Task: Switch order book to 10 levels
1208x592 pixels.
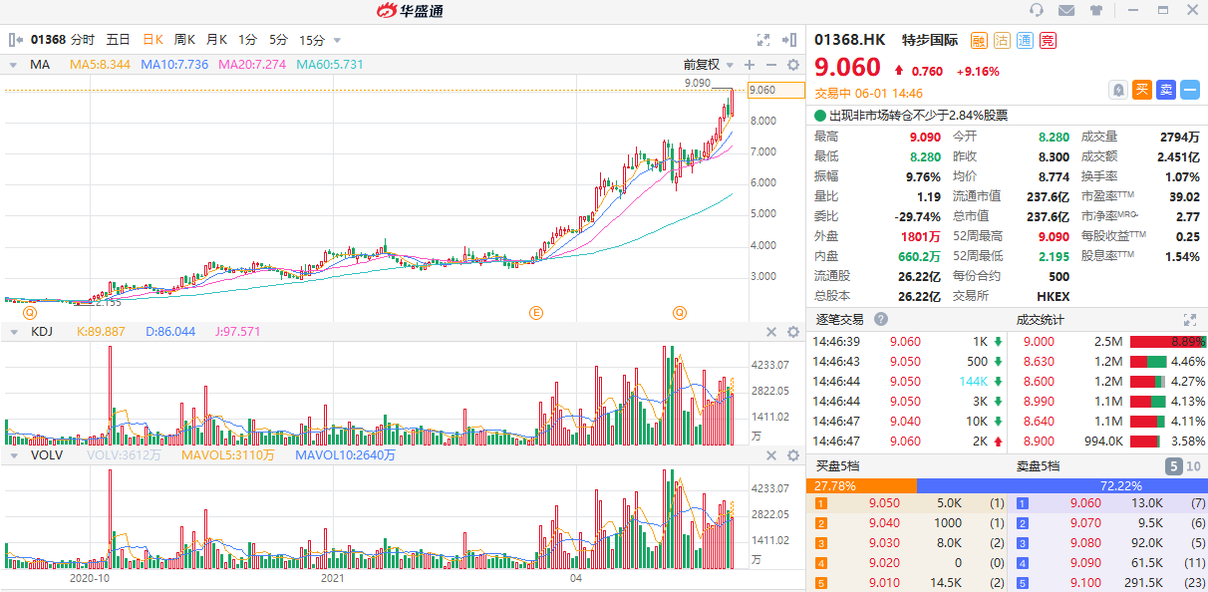Action: tap(1193, 465)
